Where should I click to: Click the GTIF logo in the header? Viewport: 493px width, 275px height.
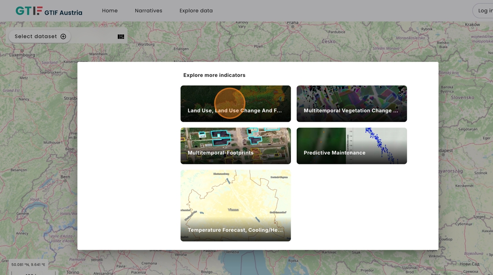(29, 11)
